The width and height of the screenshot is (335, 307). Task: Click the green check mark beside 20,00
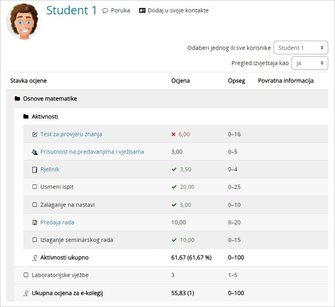[174, 187]
